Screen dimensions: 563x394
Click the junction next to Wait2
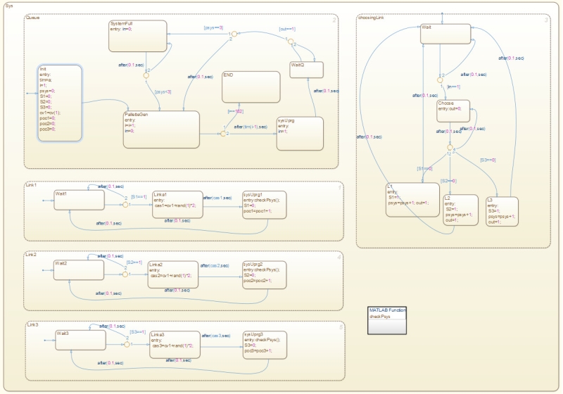[x=125, y=274]
